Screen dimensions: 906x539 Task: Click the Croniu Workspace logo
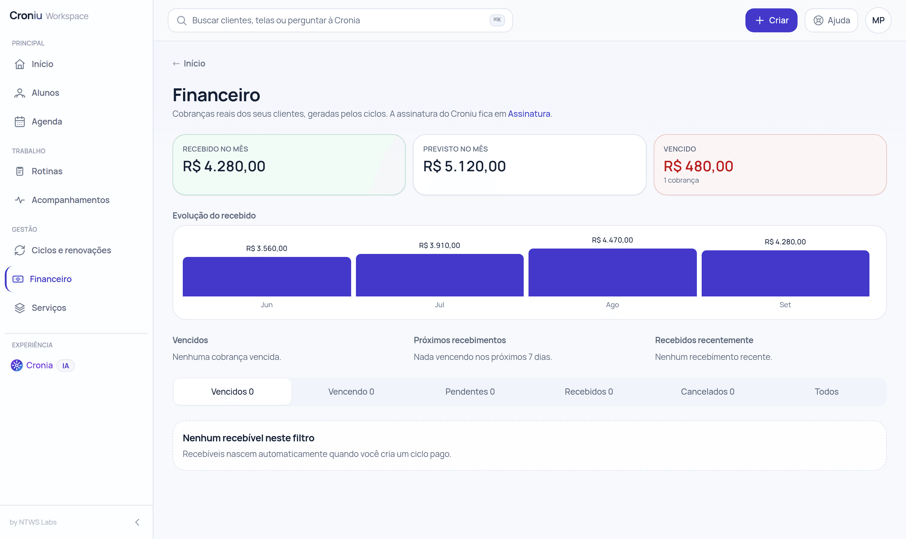pos(49,16)
